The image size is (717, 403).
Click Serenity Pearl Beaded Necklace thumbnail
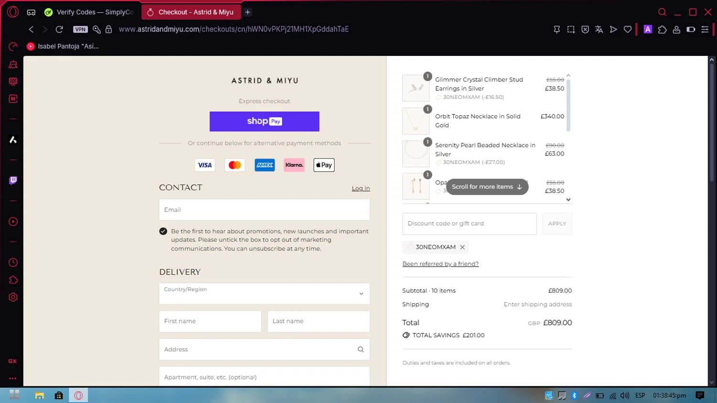[416, 153]
